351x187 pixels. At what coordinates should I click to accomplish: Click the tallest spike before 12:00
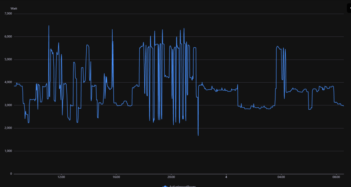point(49,26)
